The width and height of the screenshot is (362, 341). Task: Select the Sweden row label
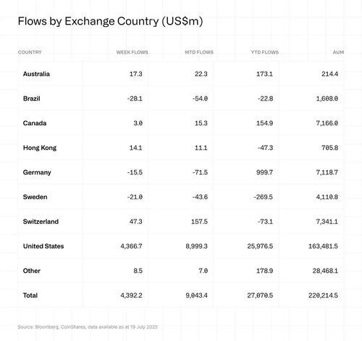tap(35, 197)
